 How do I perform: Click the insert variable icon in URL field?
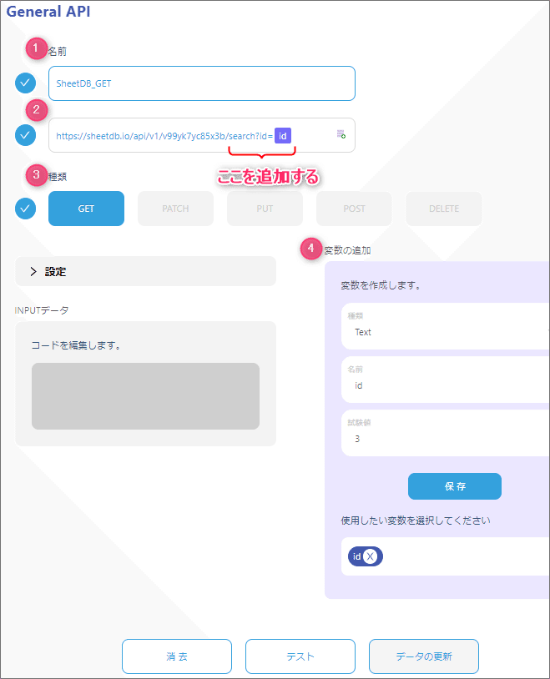341,134
